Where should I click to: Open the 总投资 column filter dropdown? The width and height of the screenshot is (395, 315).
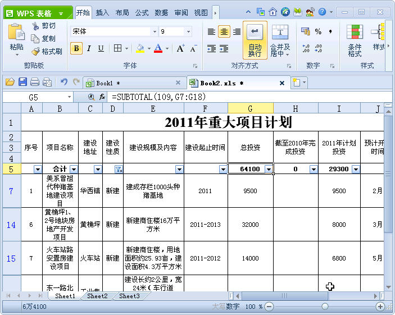point(269,169)
